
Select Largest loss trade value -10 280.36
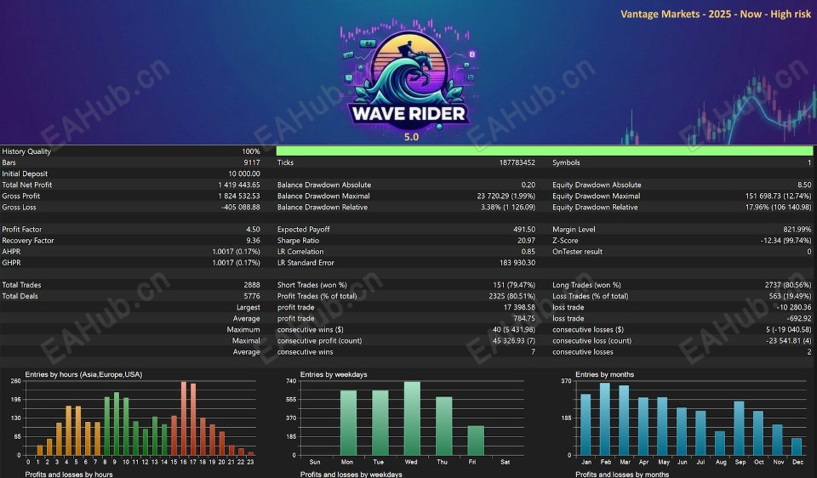[794, 307]
